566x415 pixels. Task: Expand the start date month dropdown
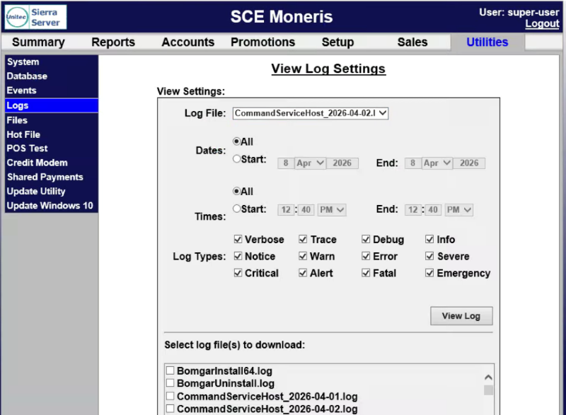click(311, 163)
